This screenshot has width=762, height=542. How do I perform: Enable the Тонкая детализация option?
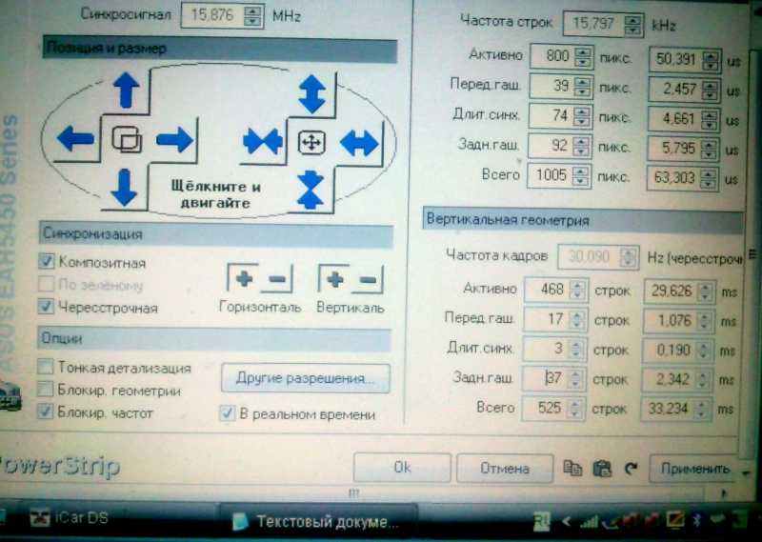pyautogui.click(x=46, y=368)
